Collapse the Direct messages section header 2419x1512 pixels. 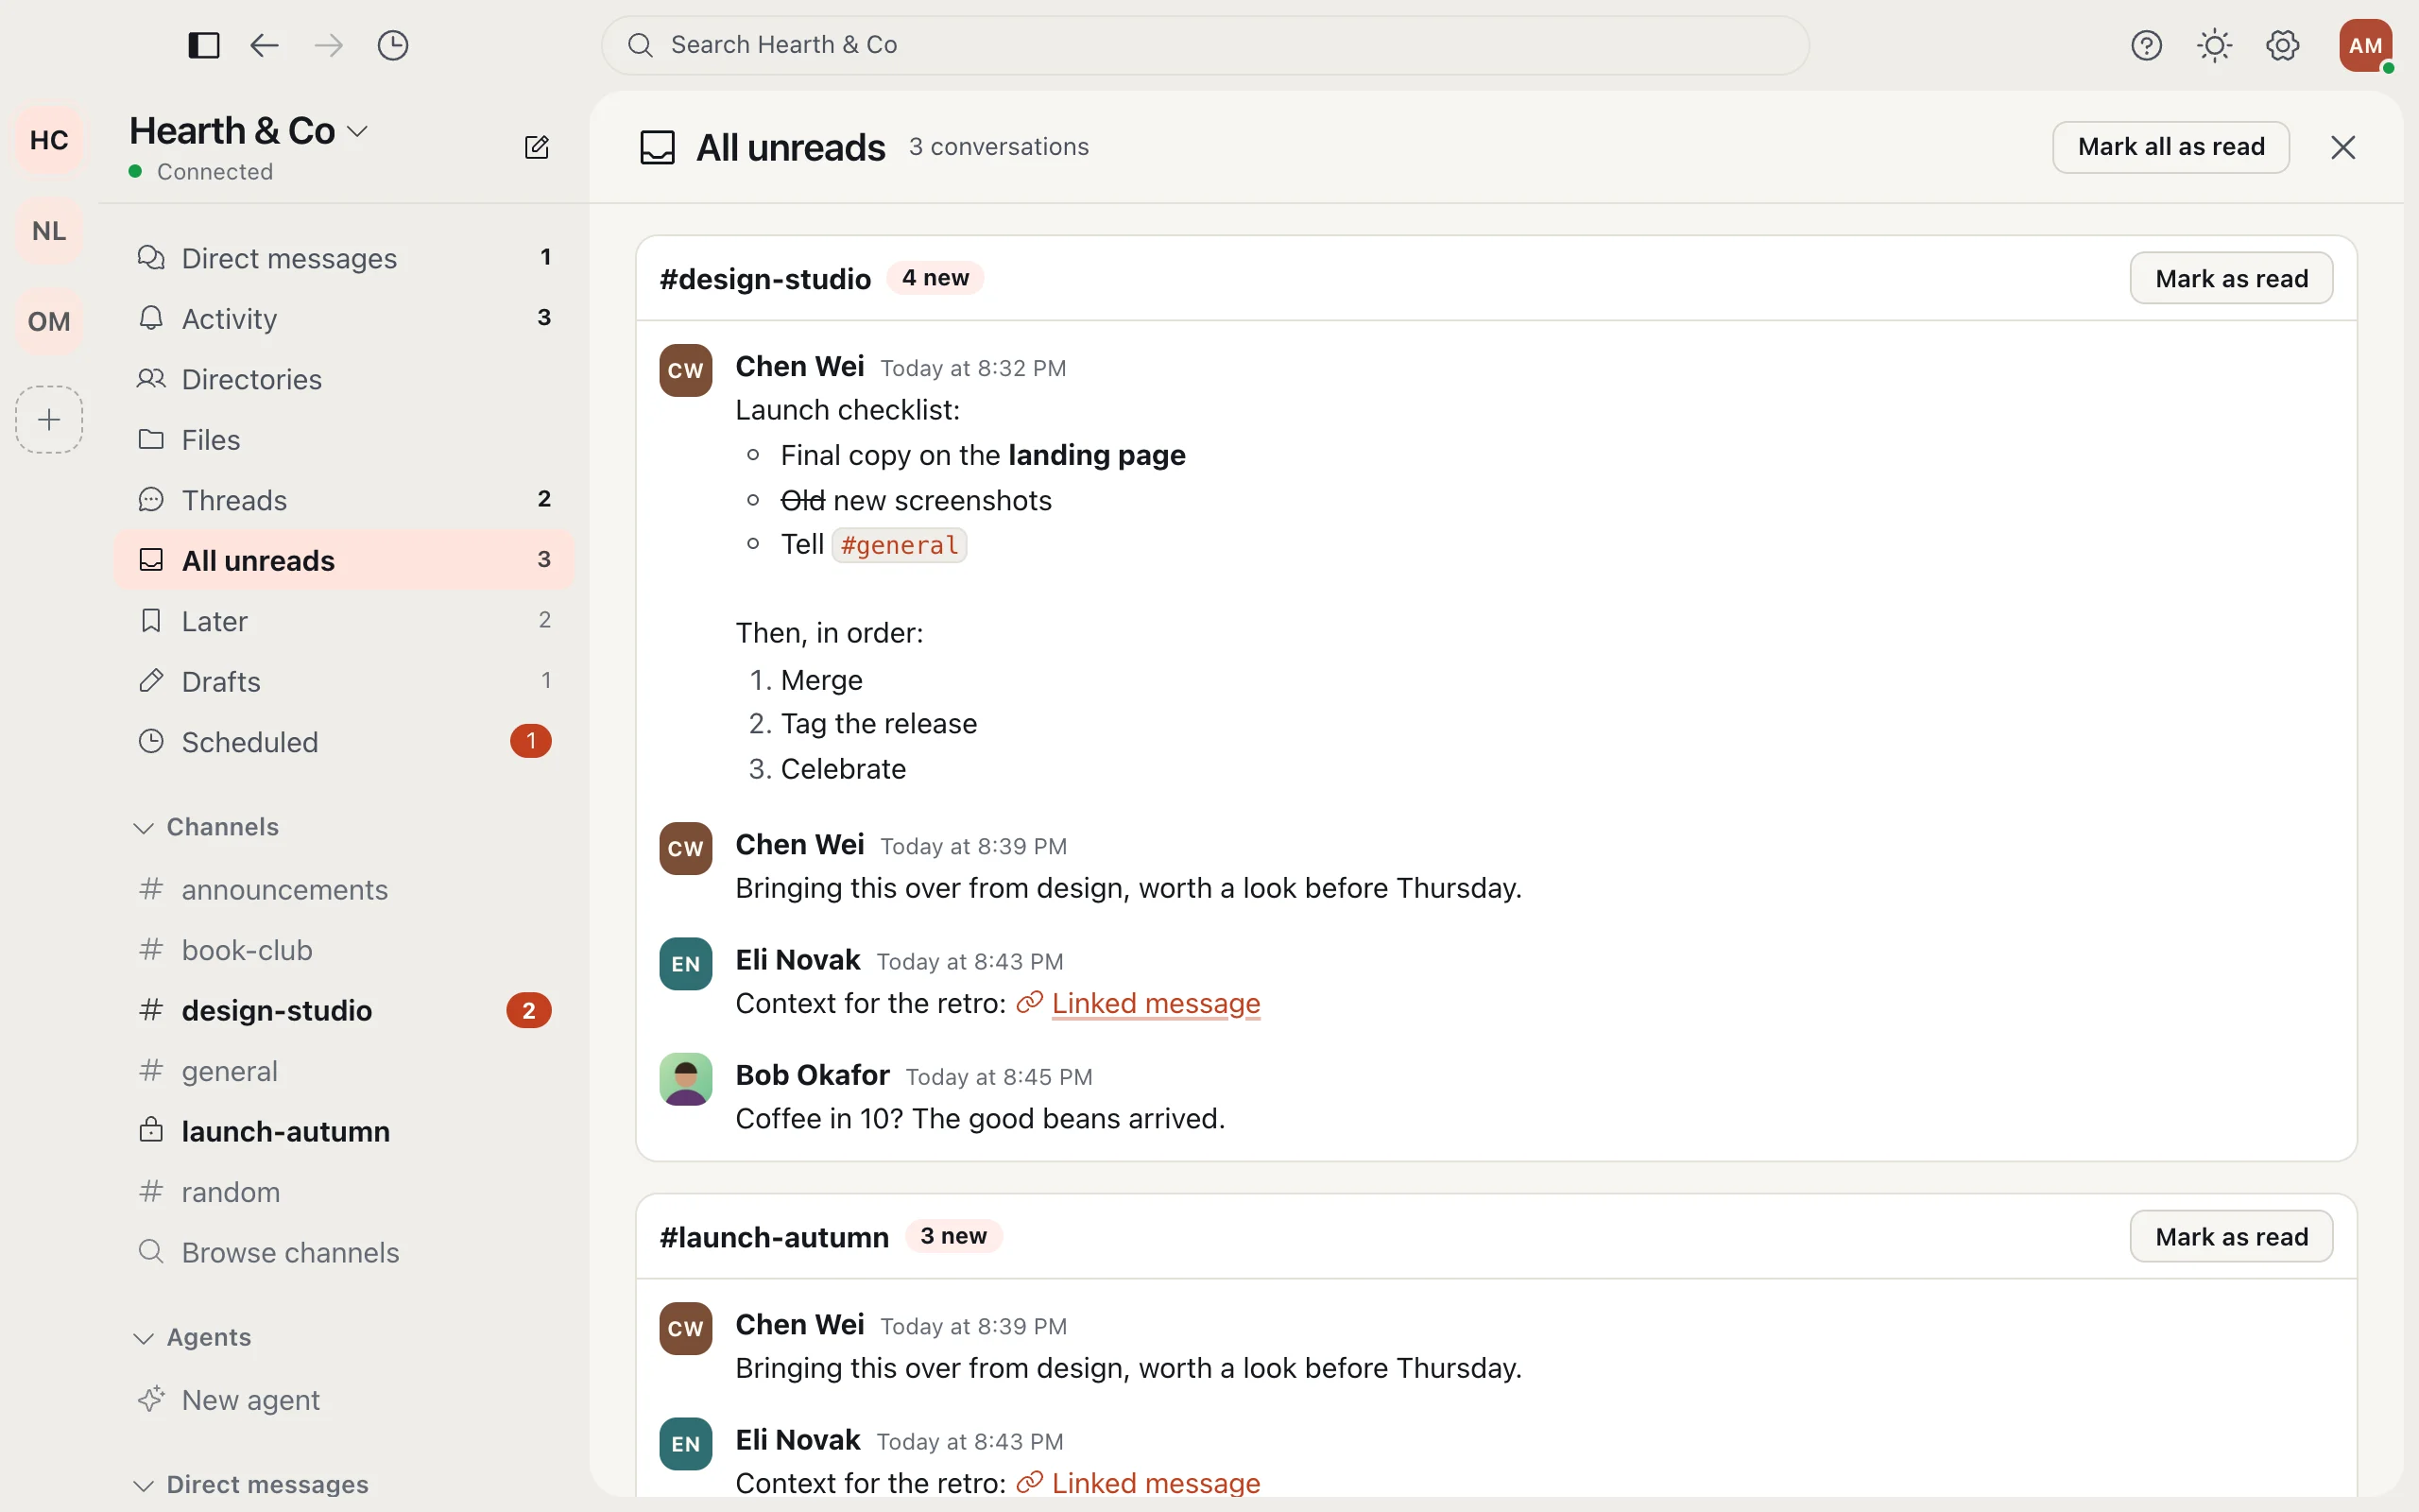pyautogui.click(x=252, y=1484)
